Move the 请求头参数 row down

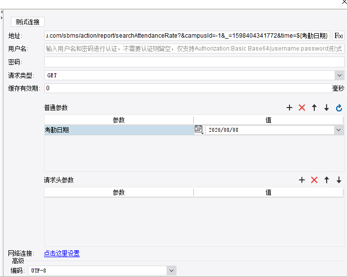pyautogui.click(x=339, y=180)
